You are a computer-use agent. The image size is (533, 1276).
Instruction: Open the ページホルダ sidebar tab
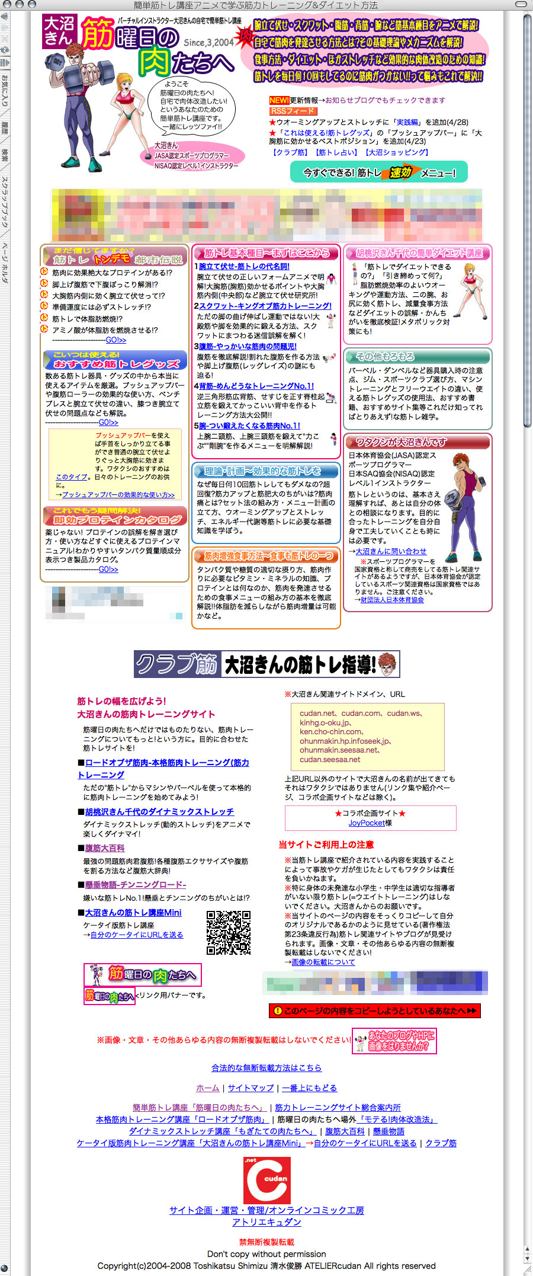click(x=4, y=261)
